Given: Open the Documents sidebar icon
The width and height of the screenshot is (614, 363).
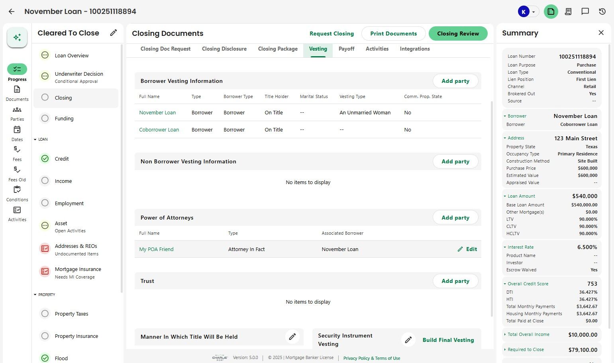Looking at the screenshot, I should (17, 89).
